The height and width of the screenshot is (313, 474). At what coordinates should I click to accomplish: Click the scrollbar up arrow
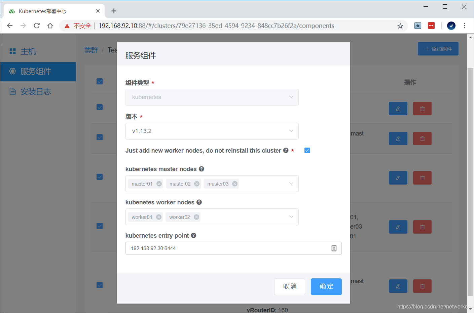[x=470, y=37]
